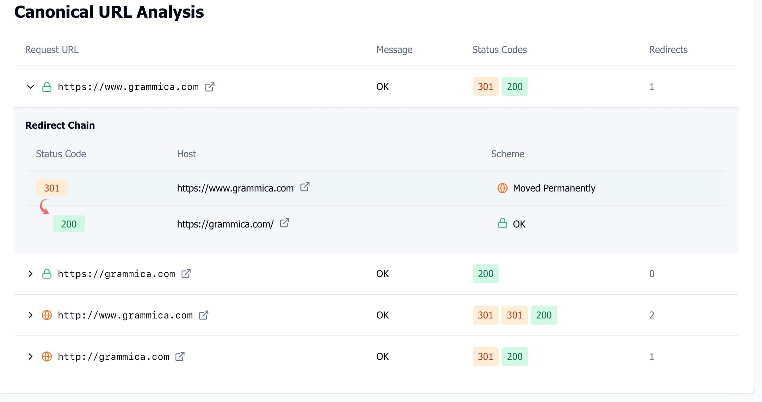Click external link icon beside http://grammica.com row
The width and height of the screenshot is (762, 402).
(180, 357)
